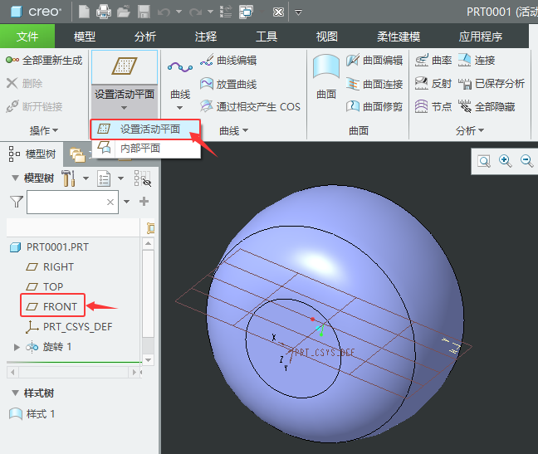Click the Print icon in quick toolbar

pyautogui.click(x=103, y=12)
